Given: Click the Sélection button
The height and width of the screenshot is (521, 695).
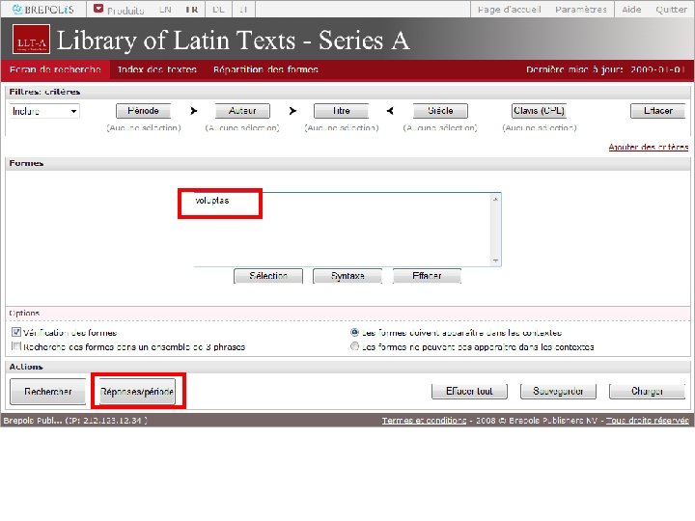Looking at the screenshot, I should coord(268,276).
